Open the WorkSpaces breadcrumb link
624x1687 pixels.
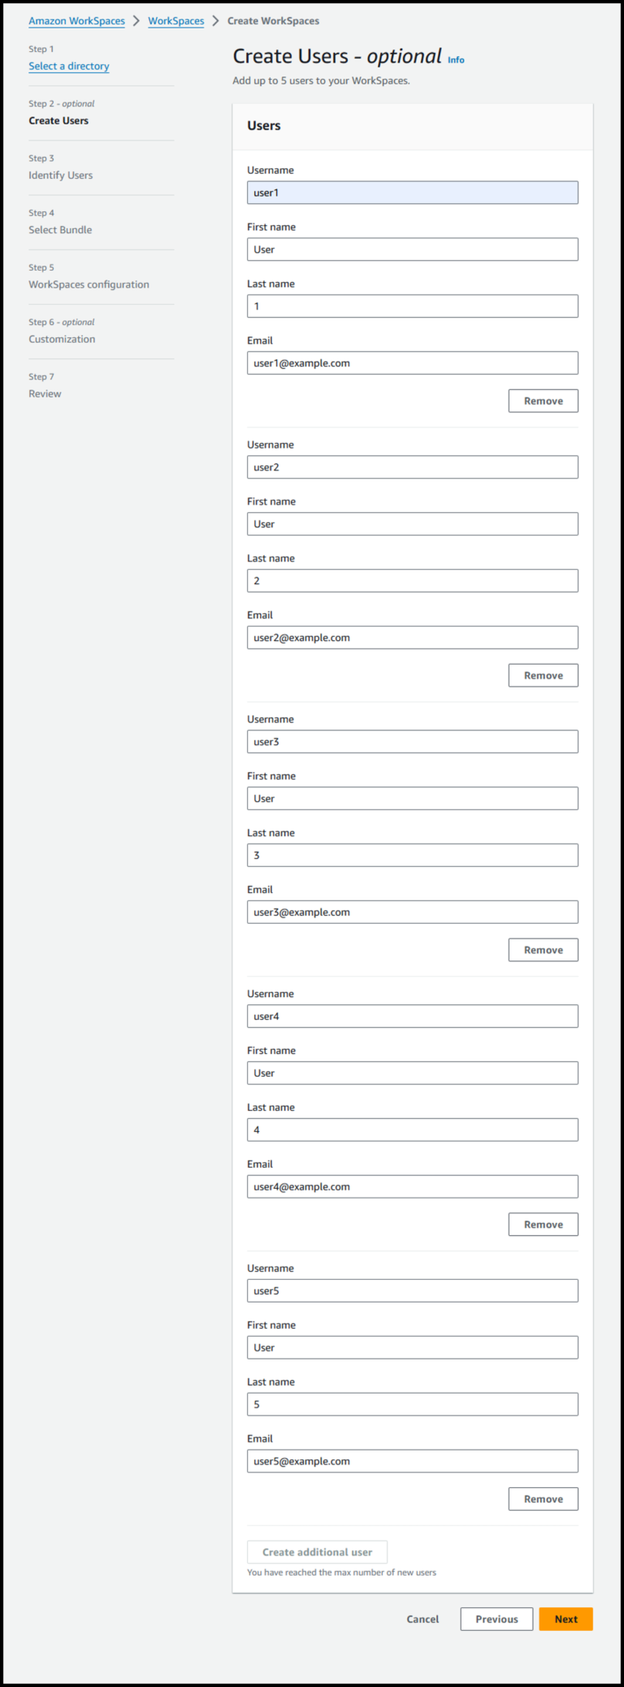click(x=175, y=20)
